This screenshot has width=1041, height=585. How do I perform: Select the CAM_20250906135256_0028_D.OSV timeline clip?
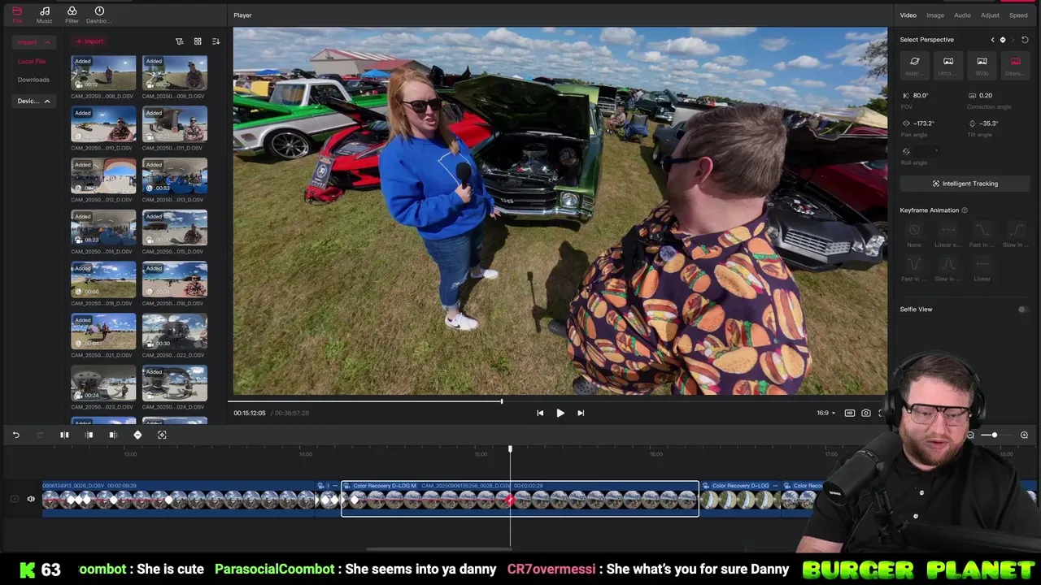point(520,499)
